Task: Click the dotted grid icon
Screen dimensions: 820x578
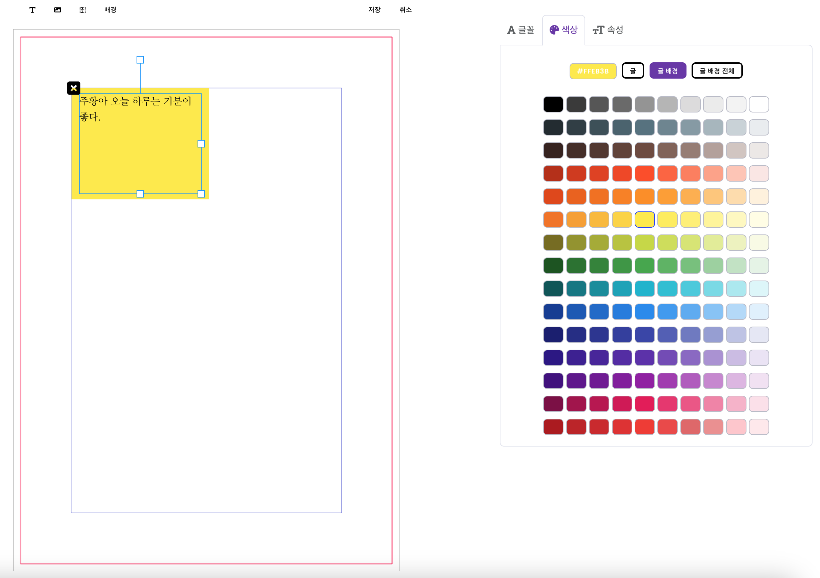Action: click(x=82, y=9)
